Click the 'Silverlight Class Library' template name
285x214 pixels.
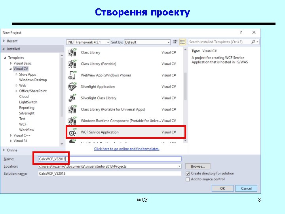pos(99,98)
